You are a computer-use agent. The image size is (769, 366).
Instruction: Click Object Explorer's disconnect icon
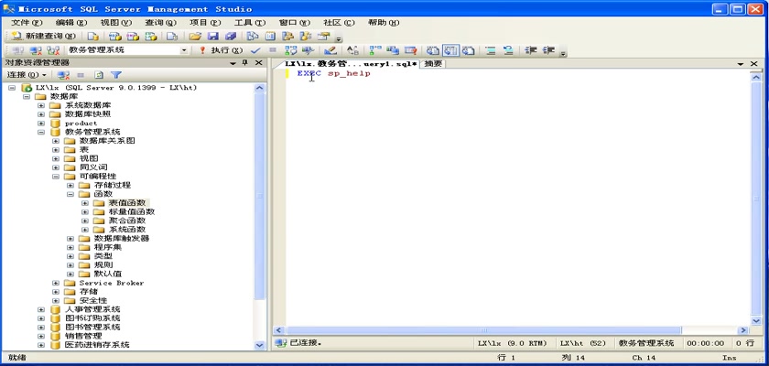(x=64, y=75)
